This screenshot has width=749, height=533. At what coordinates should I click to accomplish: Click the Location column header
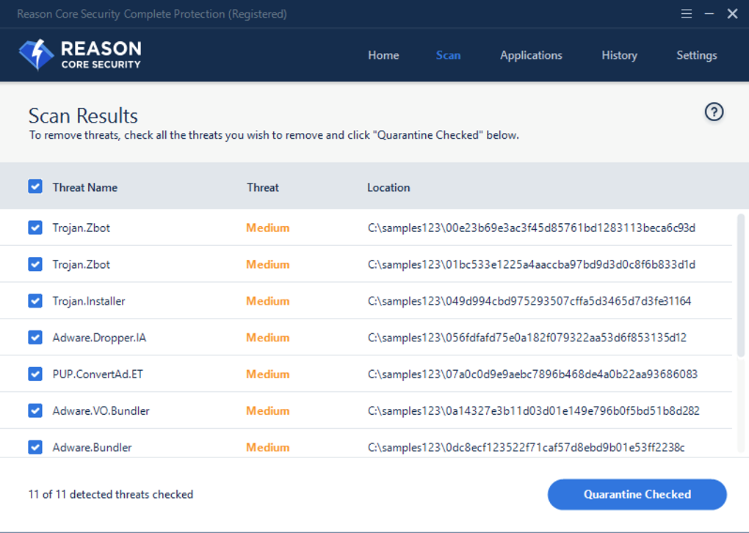click(x=388, y=187)
